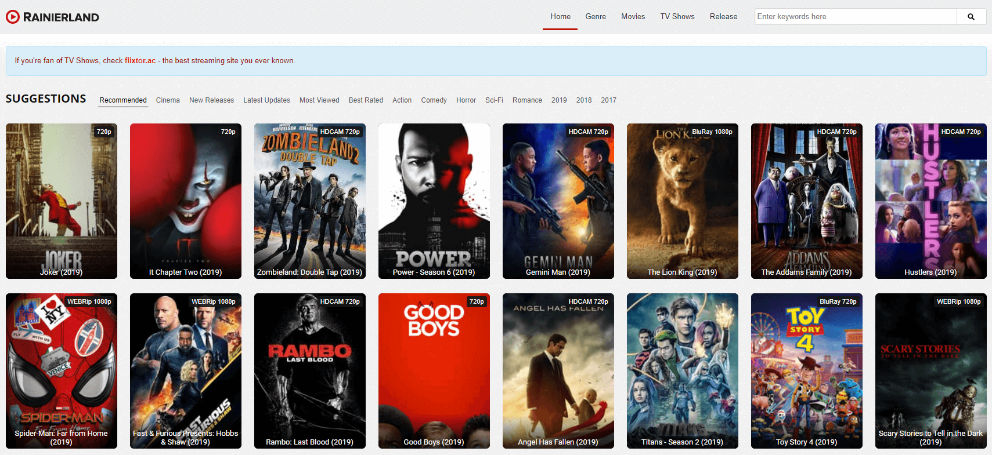
Task: Open the Scary Stories to Tell poster
Action: coord(931,371)
